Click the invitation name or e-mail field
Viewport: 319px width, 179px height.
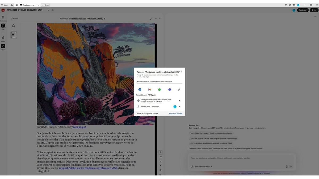(159, 82)
